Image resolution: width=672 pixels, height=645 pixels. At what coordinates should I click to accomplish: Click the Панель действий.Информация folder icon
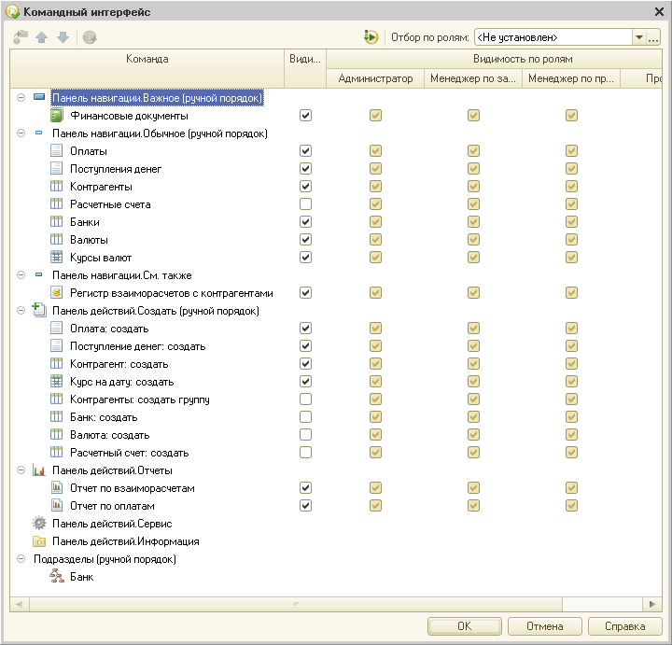pyautogui.click(x=39, y=541)
